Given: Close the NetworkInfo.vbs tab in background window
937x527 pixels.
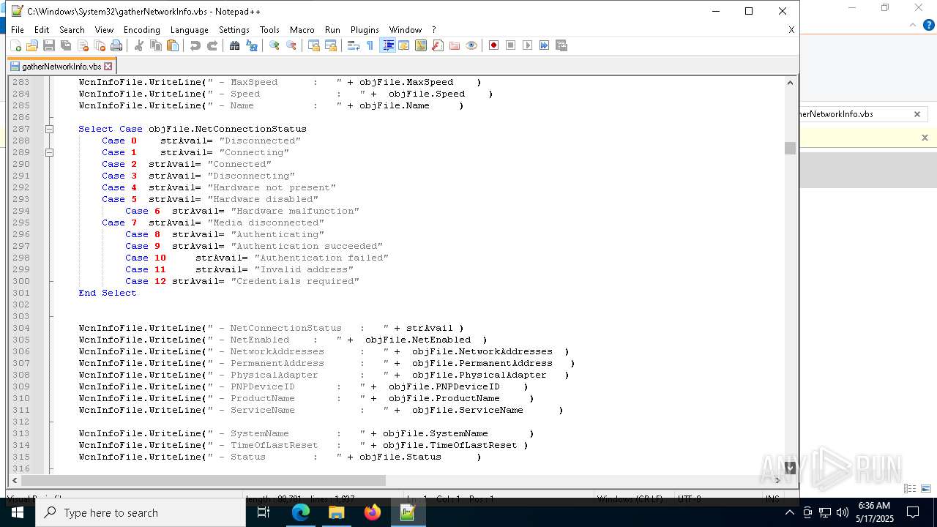Looking at the screenshot, I should [x=917, y=114].
